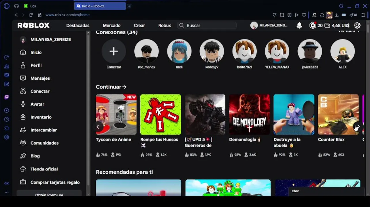The image size is (370, 207).
Task: Open the browser tab search magnifier
Action: 341,6
